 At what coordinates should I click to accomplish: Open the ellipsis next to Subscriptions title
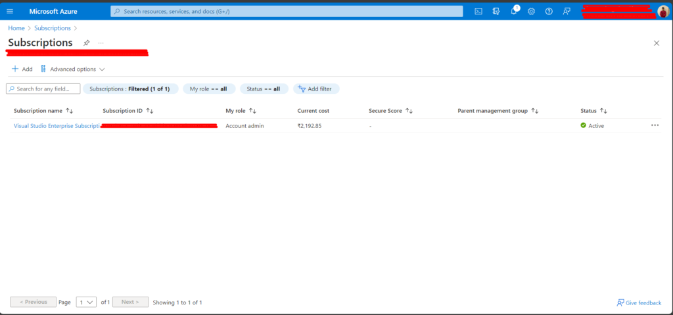(101, 43)
